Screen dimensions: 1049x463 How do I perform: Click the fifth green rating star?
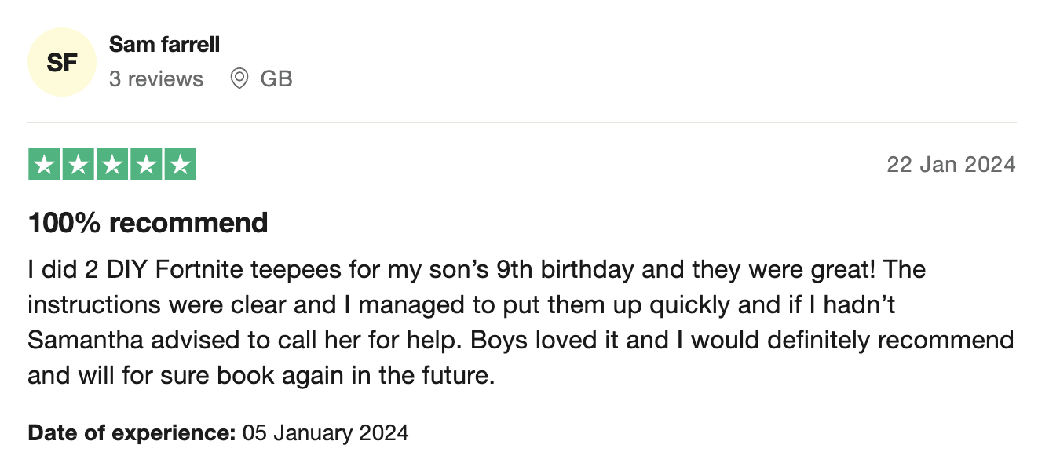180,164
